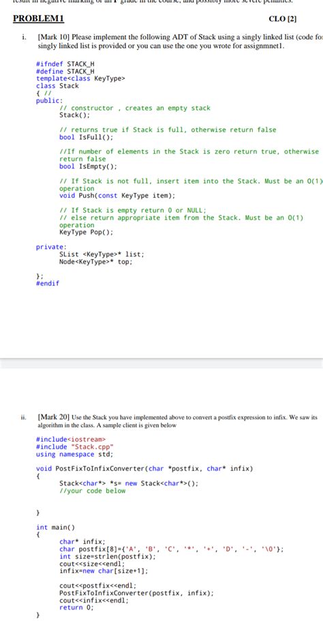Click the 'cout<<postfix<<endl;' line
This screenshot has height=621, width=323.
[x=97, y=586]
